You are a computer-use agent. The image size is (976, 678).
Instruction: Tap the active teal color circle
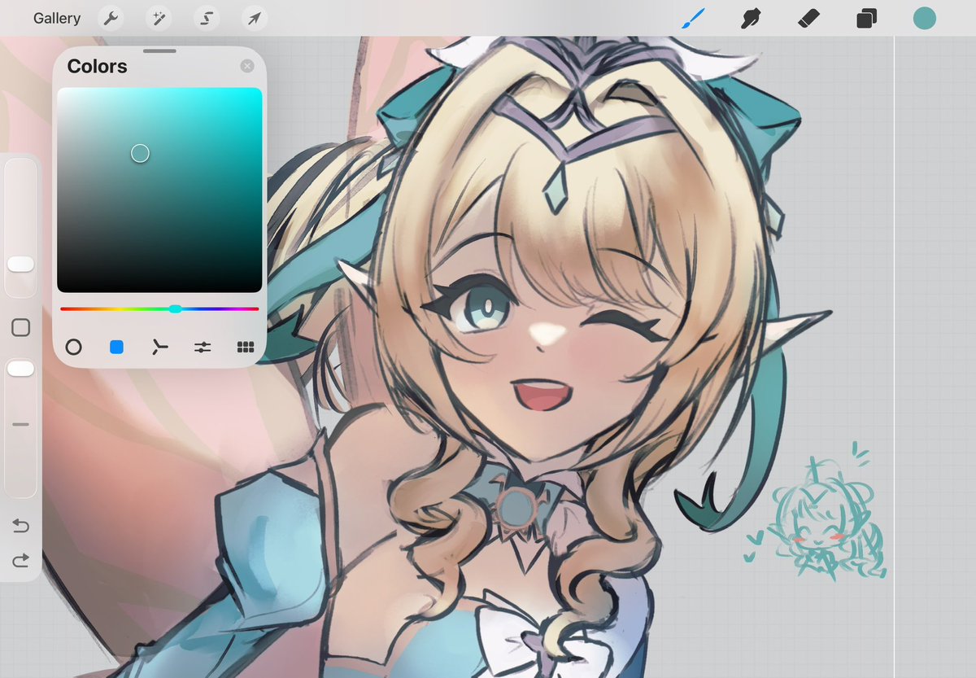(x=924, y=18)
